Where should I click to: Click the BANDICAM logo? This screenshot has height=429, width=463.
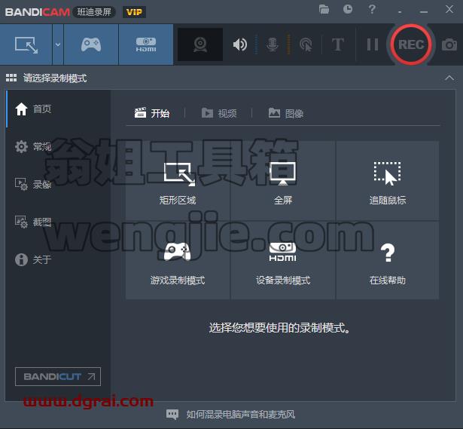click(x=38, y=12)
